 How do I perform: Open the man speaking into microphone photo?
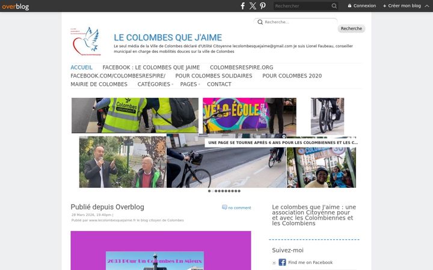(123, 162)
